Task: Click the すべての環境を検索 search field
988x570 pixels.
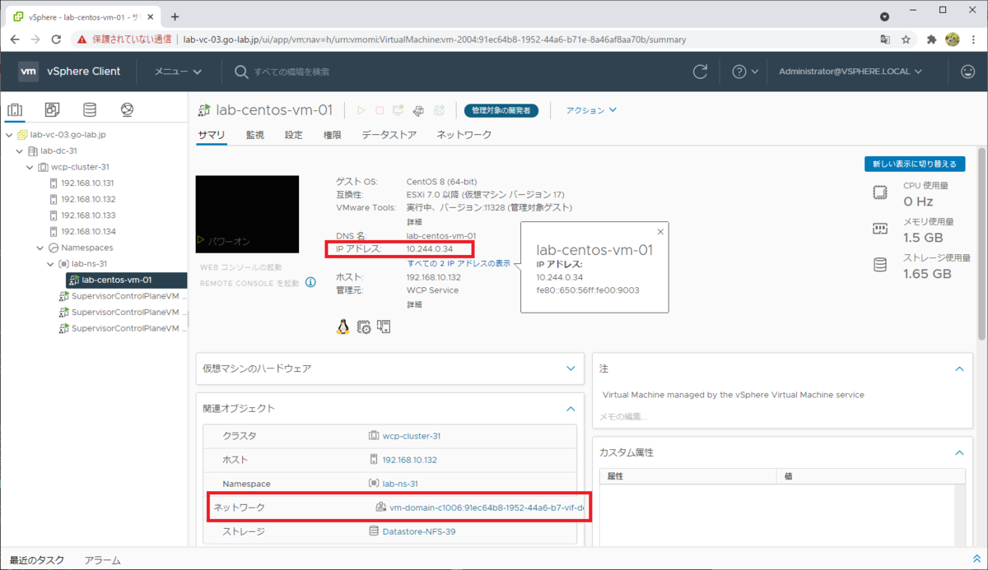Action: [x=291, y=72]
